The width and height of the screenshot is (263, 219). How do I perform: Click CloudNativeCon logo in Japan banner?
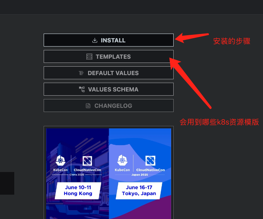pos(150,161)
